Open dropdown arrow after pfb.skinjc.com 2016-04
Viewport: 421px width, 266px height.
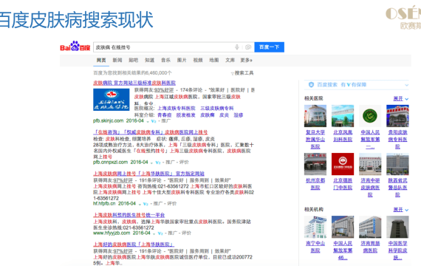[148, 121]
